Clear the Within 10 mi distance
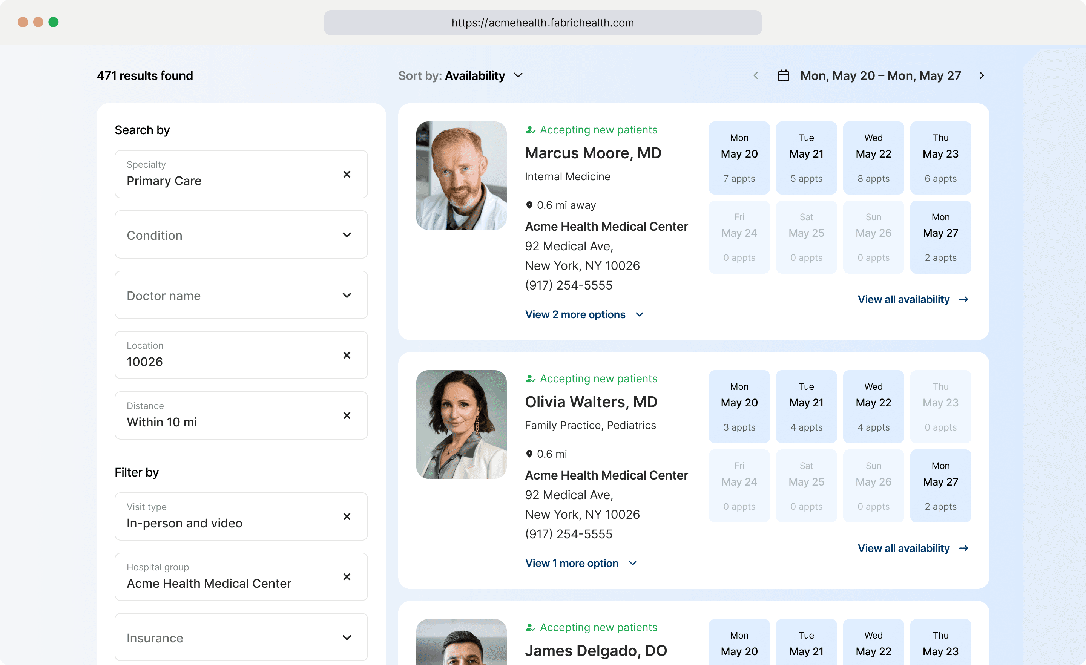 (347, 415)
